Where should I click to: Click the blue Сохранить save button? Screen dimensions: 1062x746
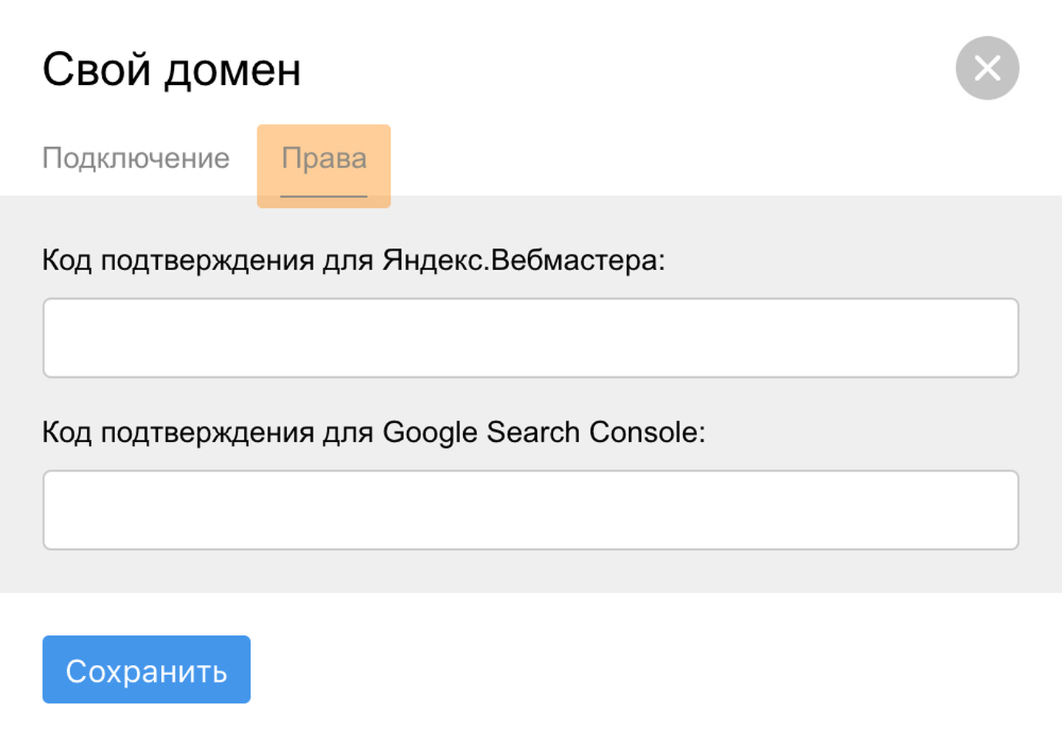pos(146,669)
